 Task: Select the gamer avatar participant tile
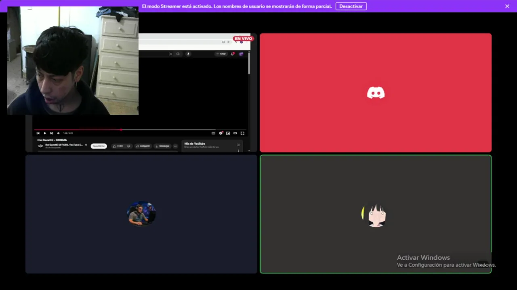point(141,214)
